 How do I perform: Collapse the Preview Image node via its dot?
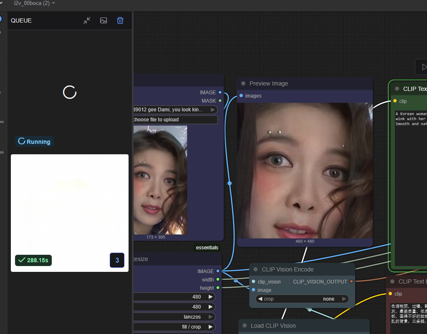click(x=243, y=83)
